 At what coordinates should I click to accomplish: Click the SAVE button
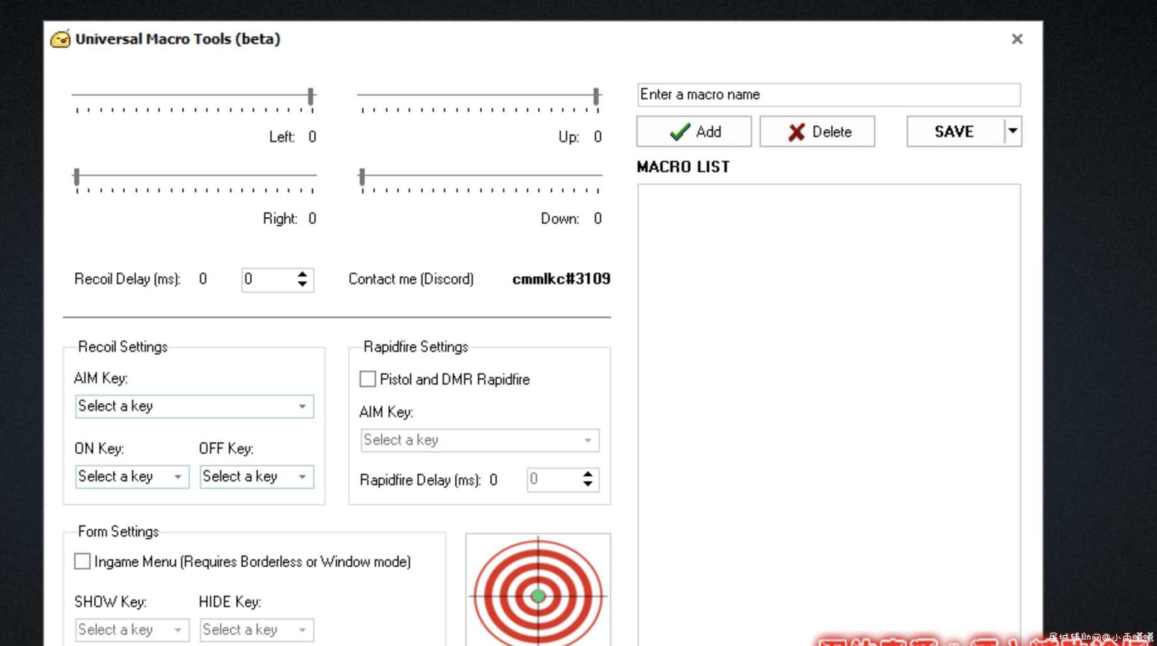click(955, 131)
